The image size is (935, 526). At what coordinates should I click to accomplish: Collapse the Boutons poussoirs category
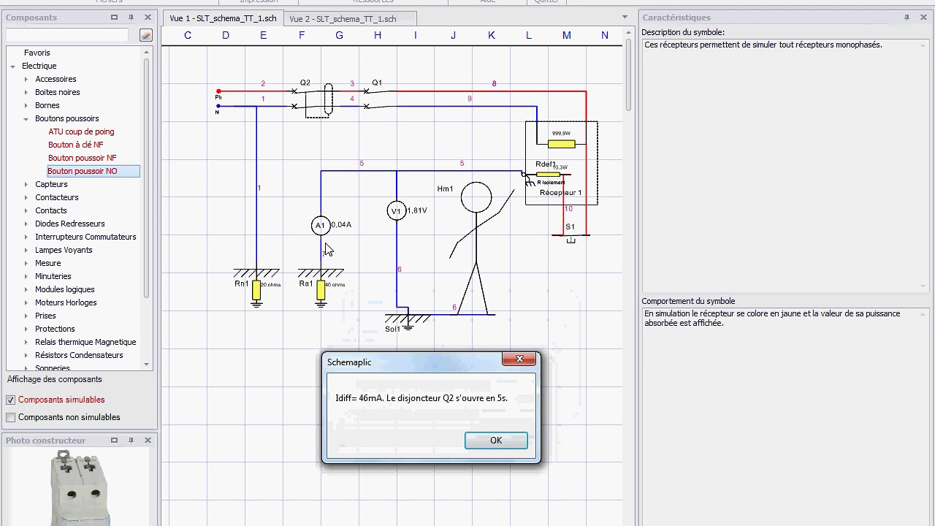tap(26, 118)
